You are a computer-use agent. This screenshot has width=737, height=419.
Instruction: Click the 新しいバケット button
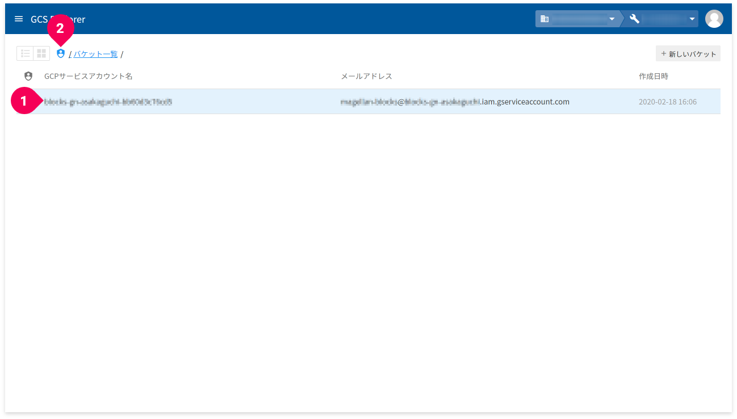point(688,54)
